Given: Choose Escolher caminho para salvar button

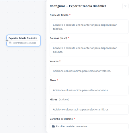Looking at the screenshot, I should pos(89,126).
